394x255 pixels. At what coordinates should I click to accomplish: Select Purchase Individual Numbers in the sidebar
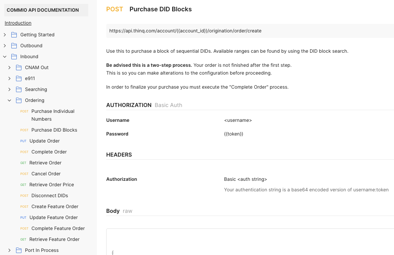(52, 115)
